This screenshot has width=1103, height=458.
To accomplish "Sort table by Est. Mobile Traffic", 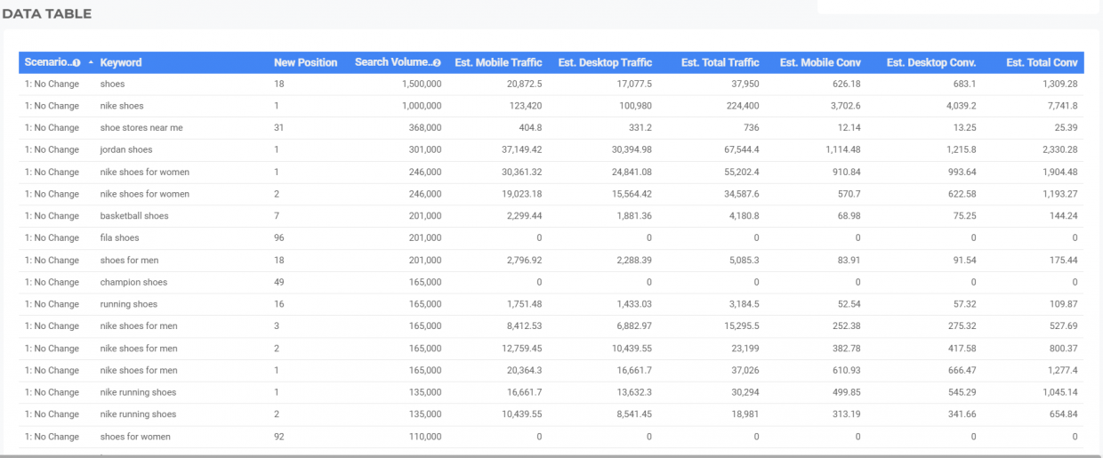I will (498, 62).
